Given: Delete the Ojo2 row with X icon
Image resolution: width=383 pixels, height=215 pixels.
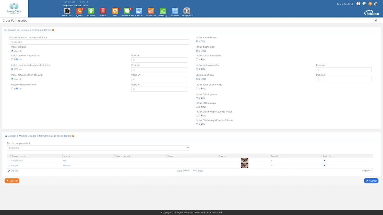Looking at the screenshot, I should click(x=324, y=160).
